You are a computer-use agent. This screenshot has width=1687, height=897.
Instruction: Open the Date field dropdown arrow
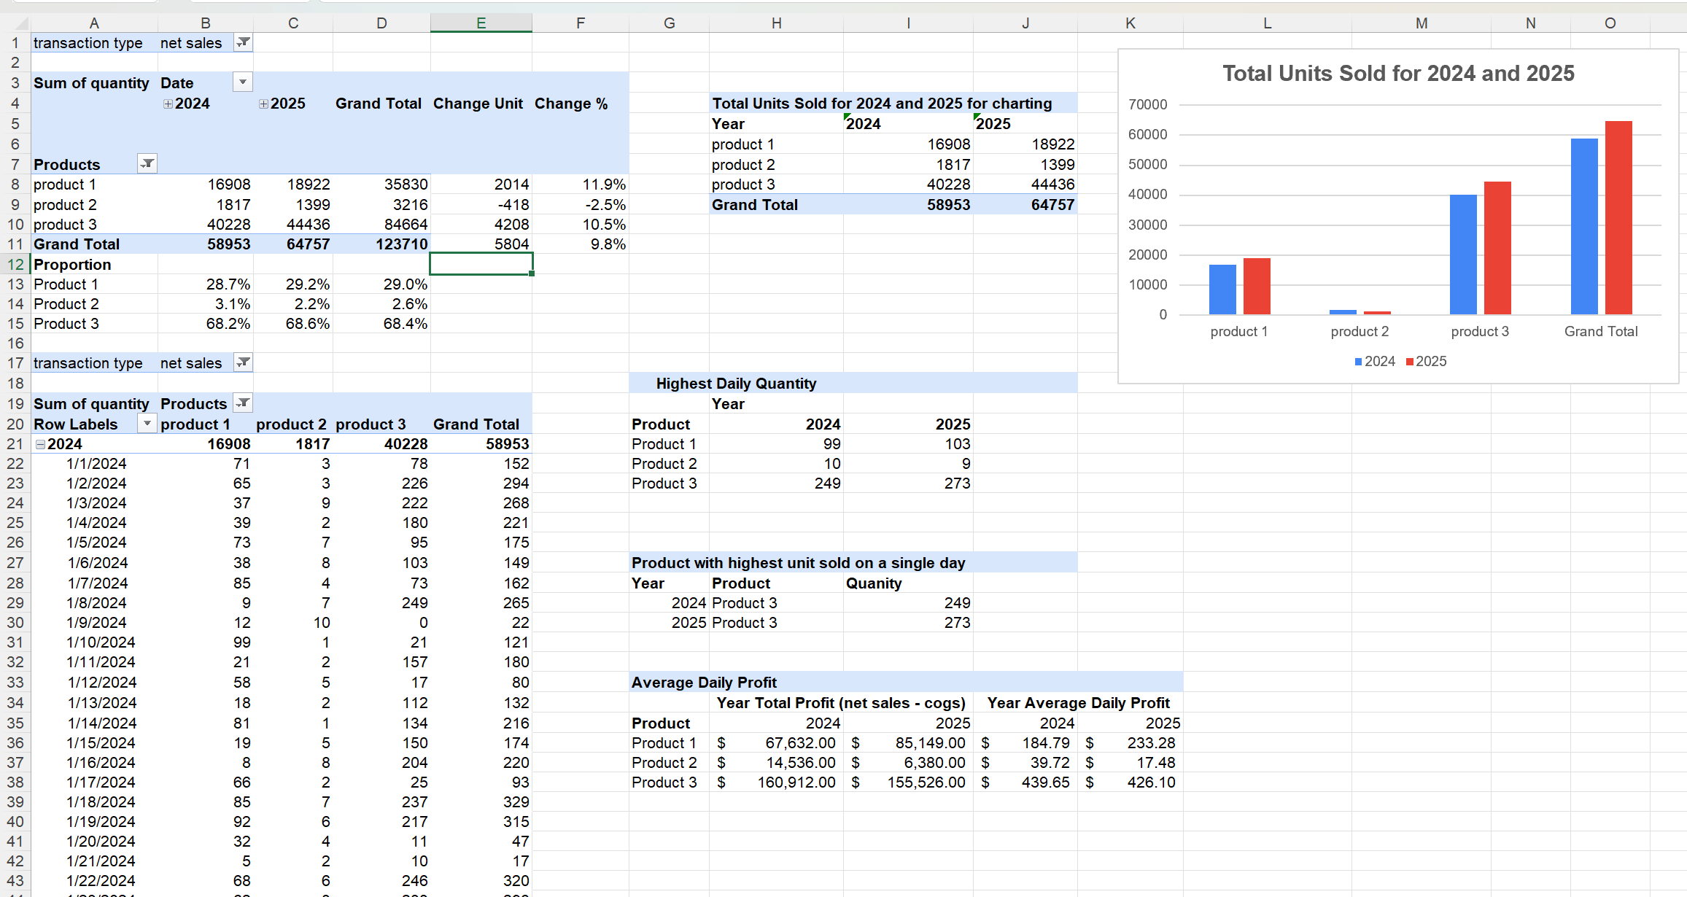(x=243, y=82)
